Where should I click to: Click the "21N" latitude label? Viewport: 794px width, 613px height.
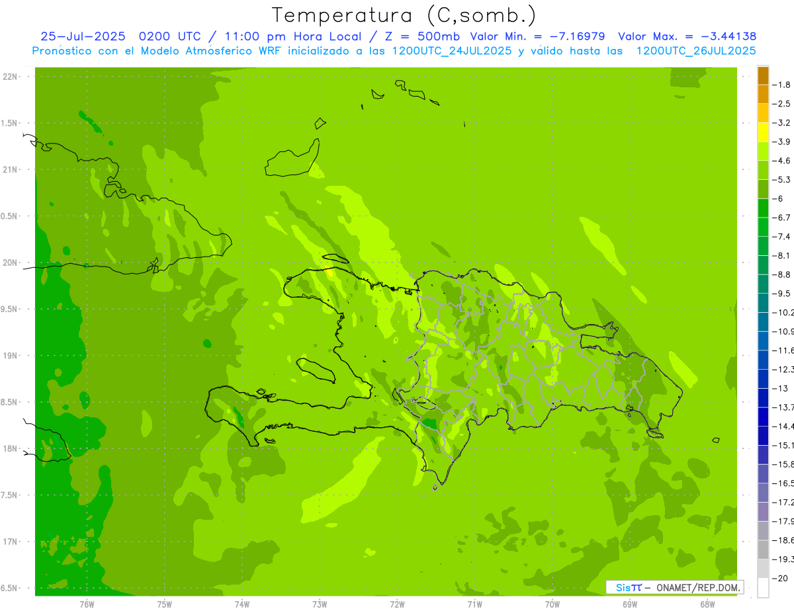(10, 170)
